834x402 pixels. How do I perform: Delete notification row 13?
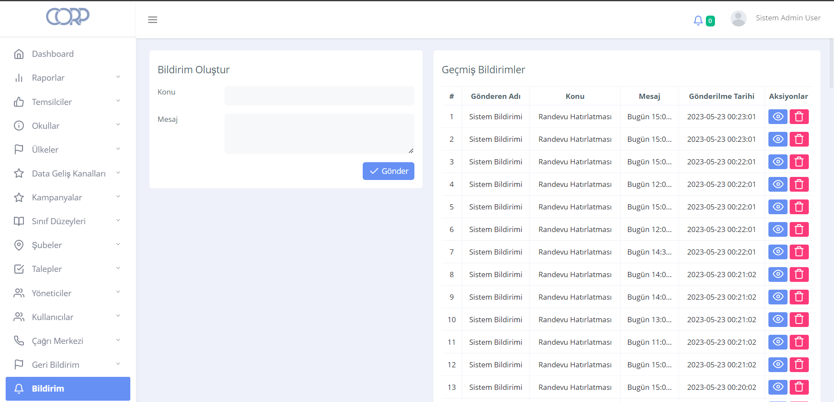tap(798, 387)
